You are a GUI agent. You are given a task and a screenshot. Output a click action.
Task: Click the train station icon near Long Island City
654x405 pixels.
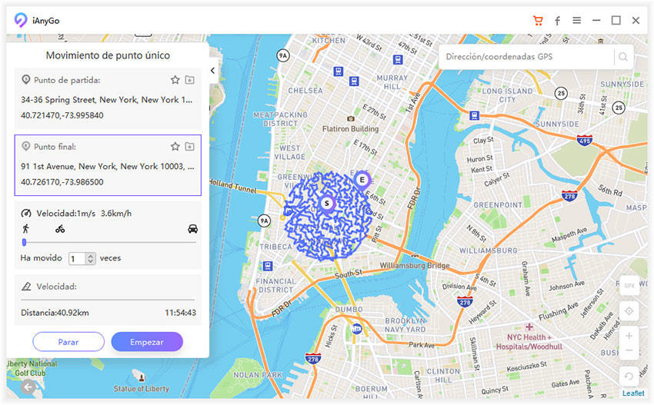(474, 115)
